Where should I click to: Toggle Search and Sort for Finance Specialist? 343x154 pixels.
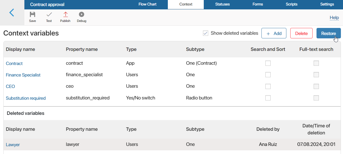click(268, 75)
